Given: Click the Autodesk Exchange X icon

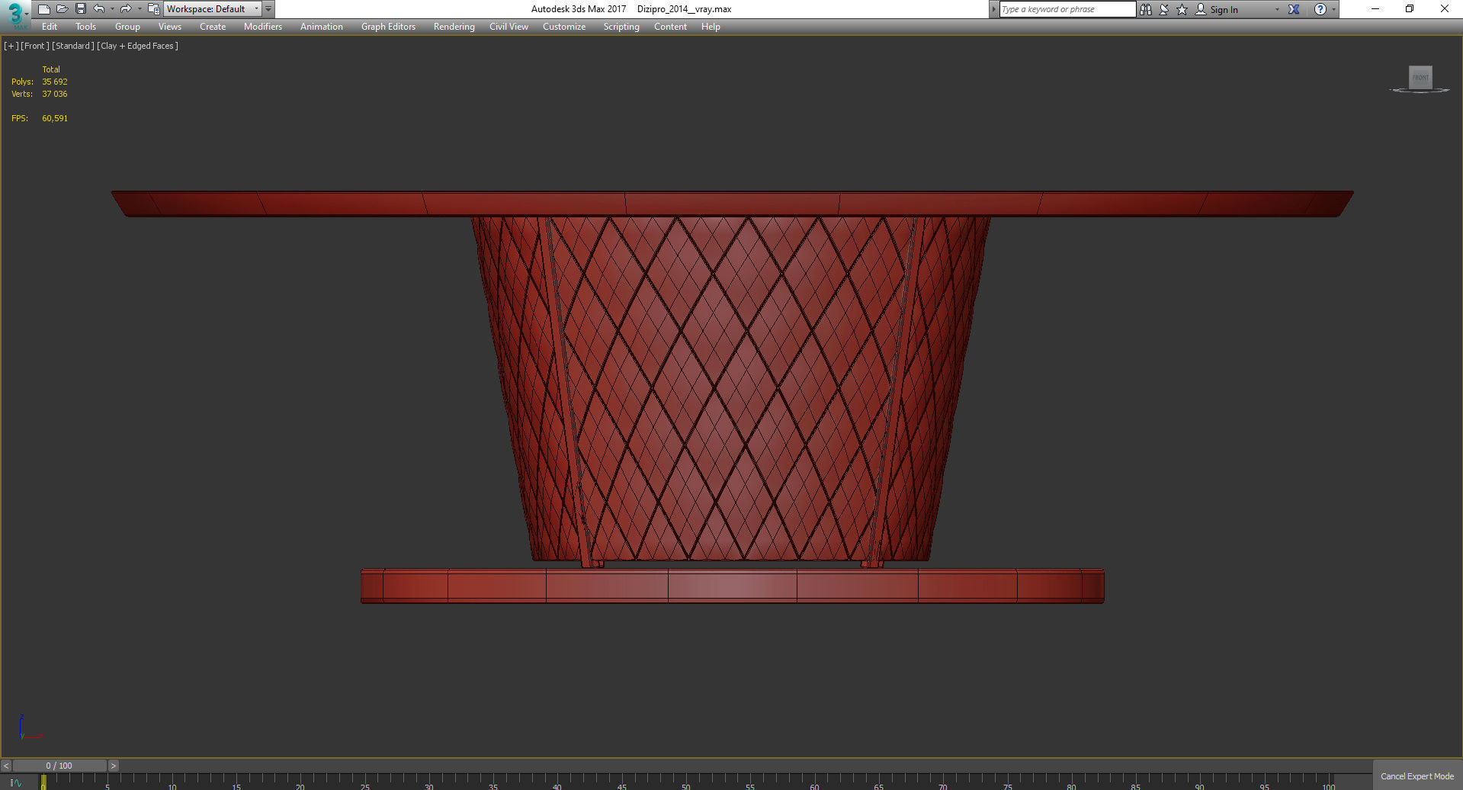Looking at the screenshot, I should click(x=1294, y=9).
